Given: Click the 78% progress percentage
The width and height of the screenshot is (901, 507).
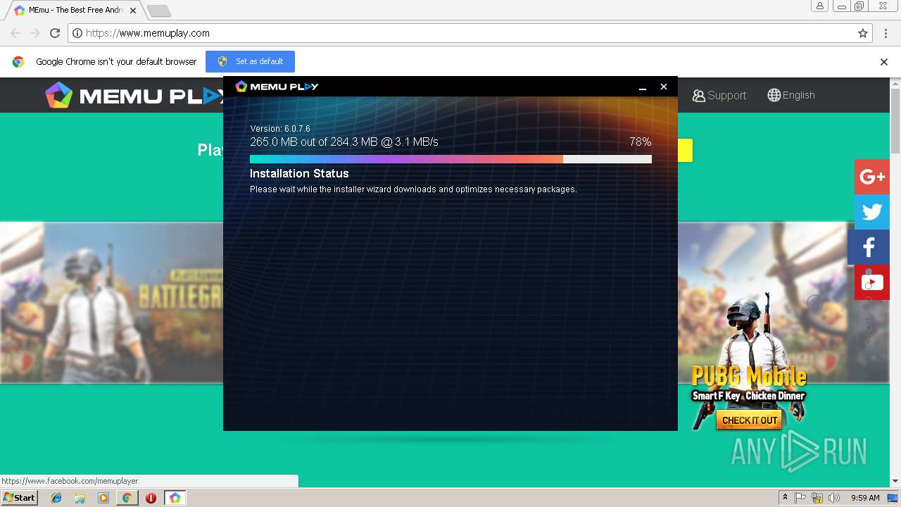Looking at the screenshot, I should [x=641, y=142].
